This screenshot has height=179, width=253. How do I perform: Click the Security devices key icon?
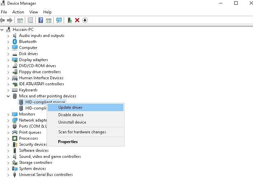15,144
